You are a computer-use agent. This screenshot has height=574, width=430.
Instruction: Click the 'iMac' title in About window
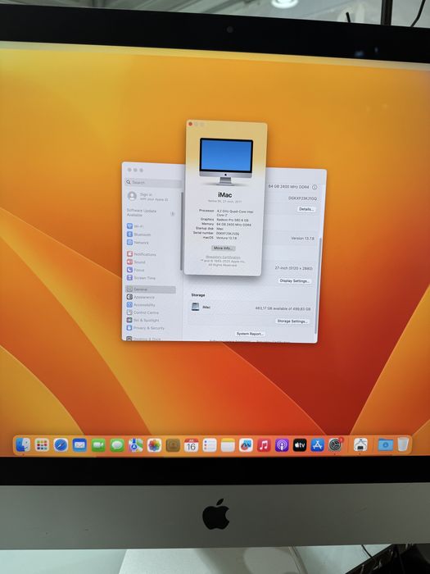225,195
